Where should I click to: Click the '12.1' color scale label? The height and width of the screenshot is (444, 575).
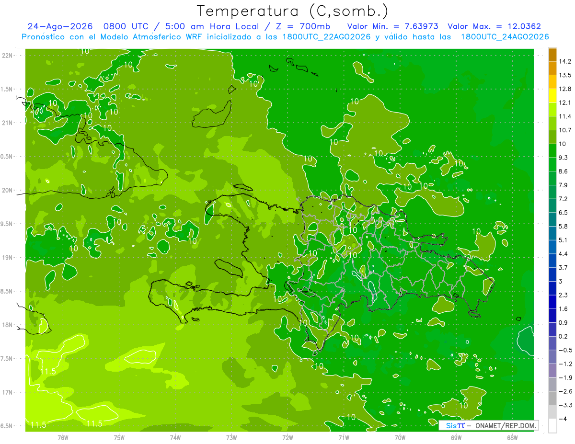[x=566, y=103]
